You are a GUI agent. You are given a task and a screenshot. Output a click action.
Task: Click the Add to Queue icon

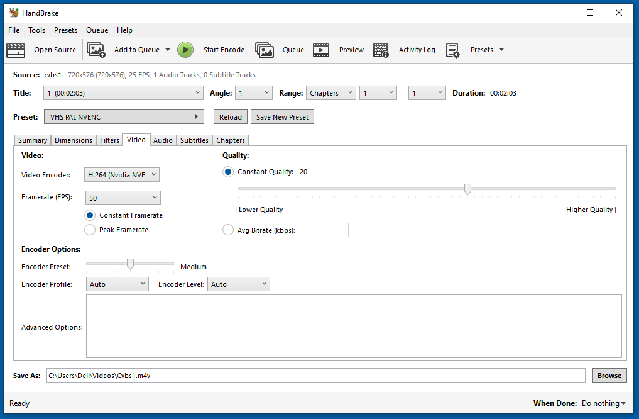[96, 50]
